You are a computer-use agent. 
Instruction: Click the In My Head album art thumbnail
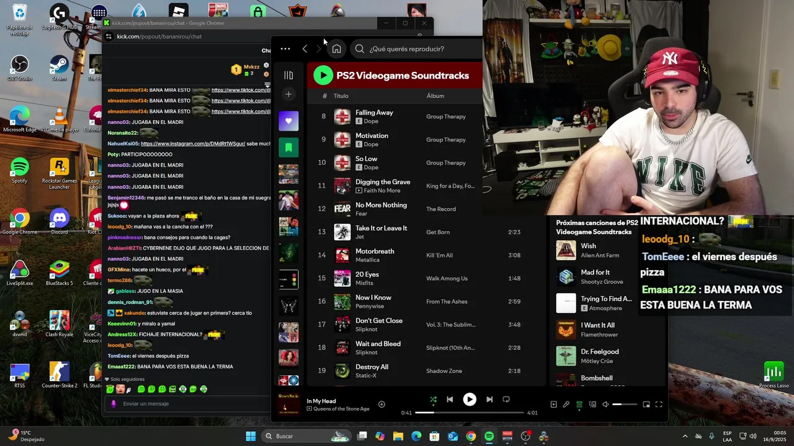[288, 404]
